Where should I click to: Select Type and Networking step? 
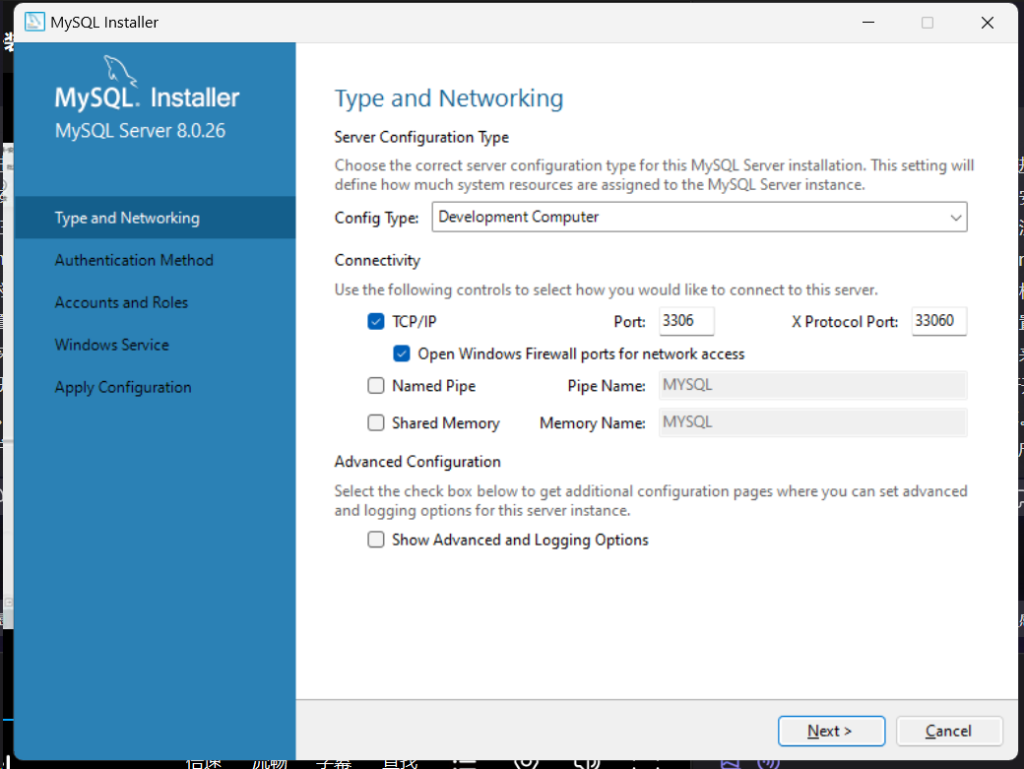pos(155,218)
